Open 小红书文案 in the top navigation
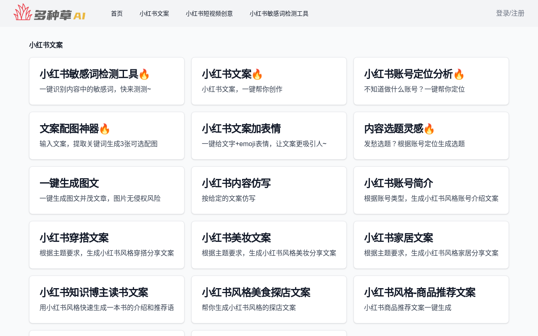The image size is (538, 336). (154, 13)
